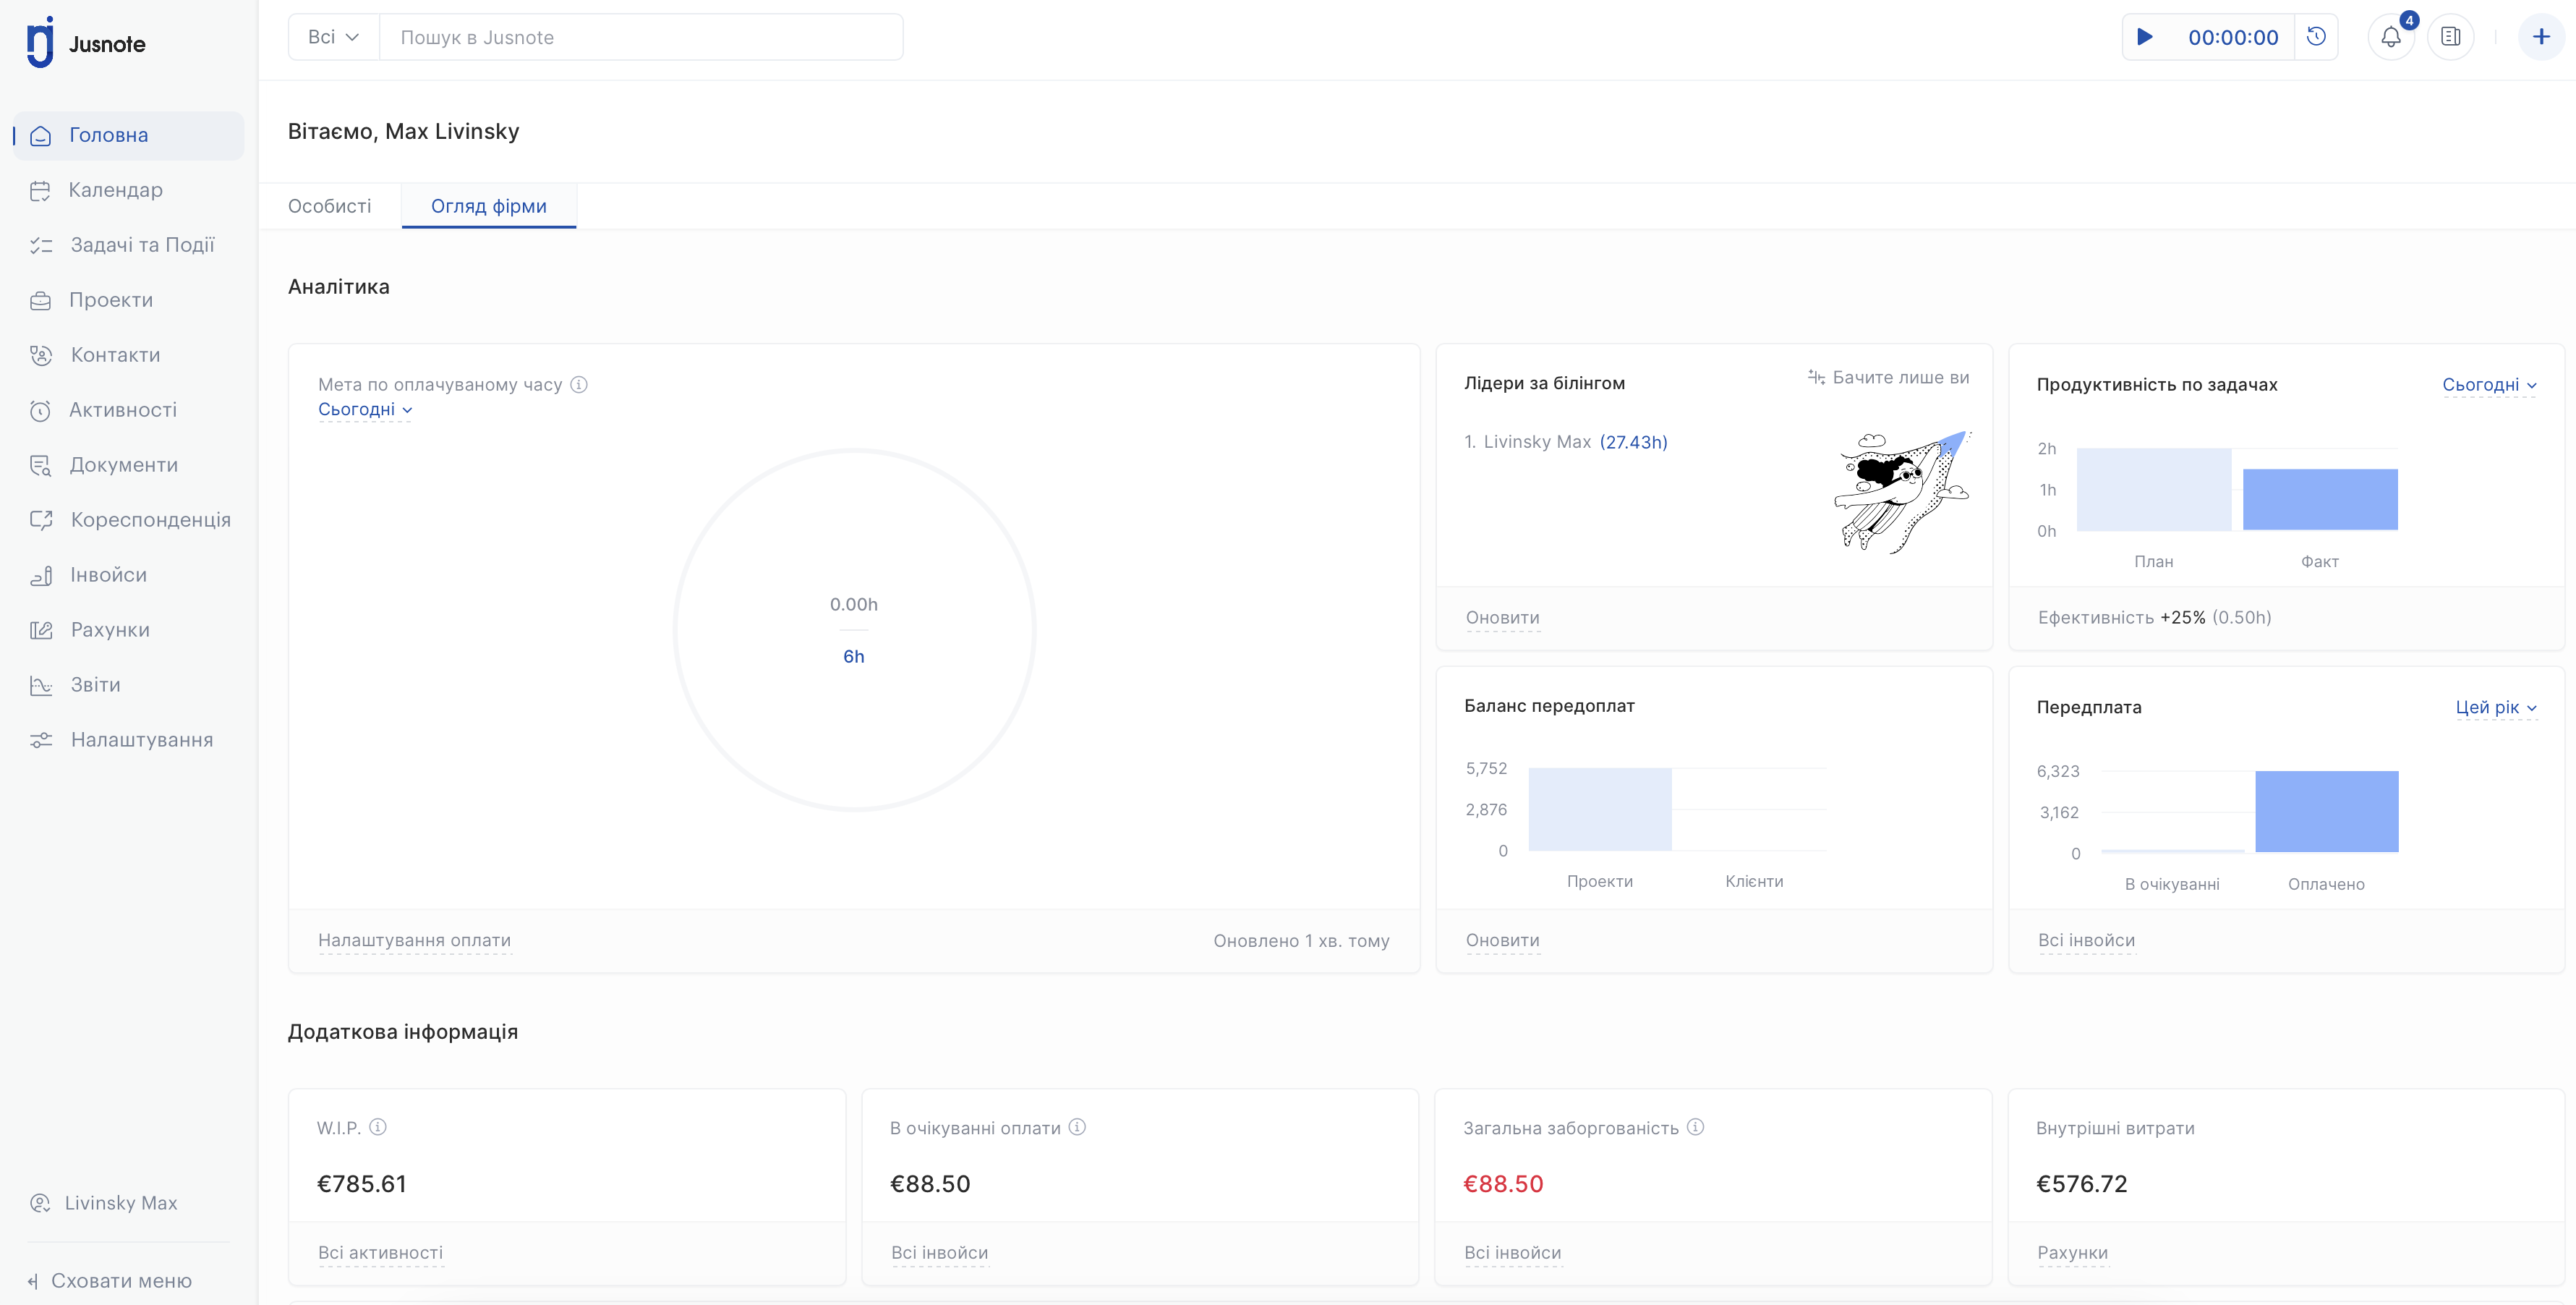
Task: Click the red €88.50 debt amount
Action: tap(1503, 1184)
